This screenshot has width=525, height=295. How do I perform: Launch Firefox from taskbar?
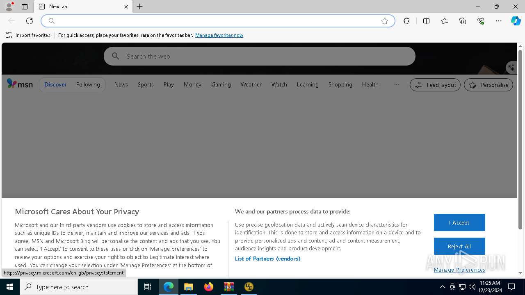[x=208, y=287]
